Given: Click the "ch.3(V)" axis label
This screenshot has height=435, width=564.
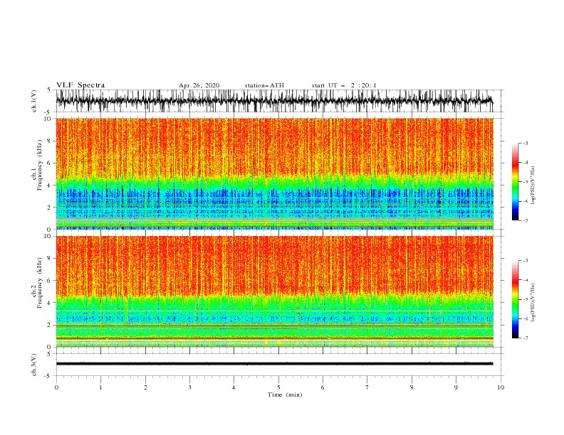Looking at the screenshot, I should click(34, 365).
